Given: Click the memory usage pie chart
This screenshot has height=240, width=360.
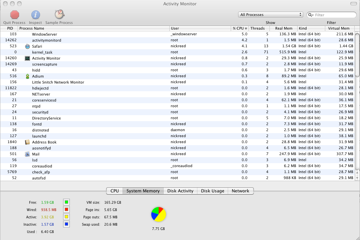Looking at the screenshot, I should (159, 214).
